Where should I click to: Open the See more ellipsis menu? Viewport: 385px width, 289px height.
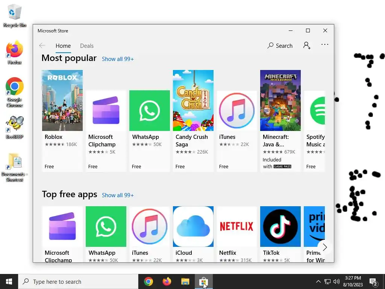click(324, 44)
